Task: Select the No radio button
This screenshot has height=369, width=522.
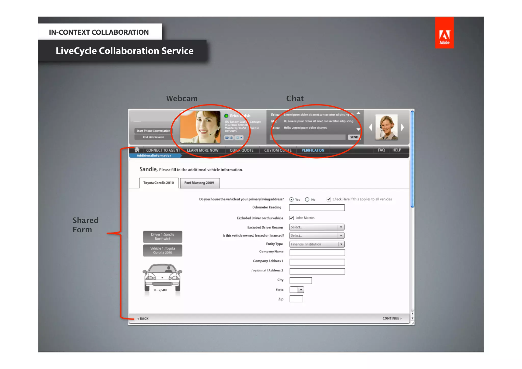Action: [307, 199]
